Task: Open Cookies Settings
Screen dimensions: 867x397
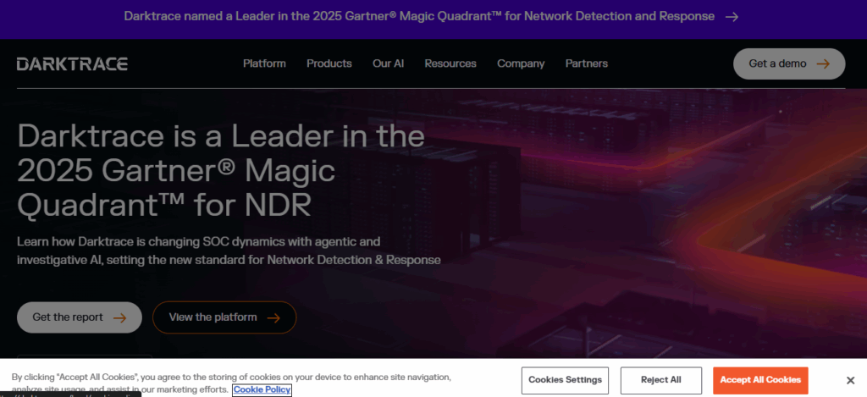Action: [x=565, y=380]
